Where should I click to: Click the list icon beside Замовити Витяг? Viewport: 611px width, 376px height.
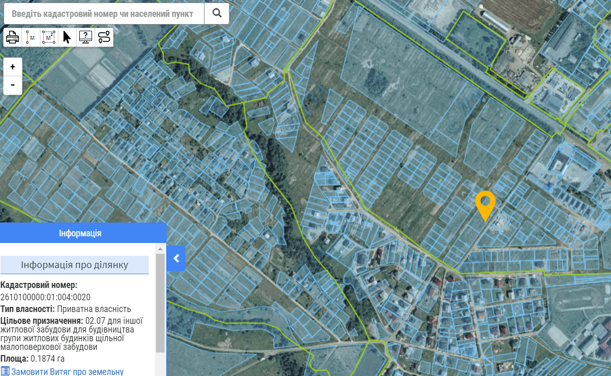point(5,372)
